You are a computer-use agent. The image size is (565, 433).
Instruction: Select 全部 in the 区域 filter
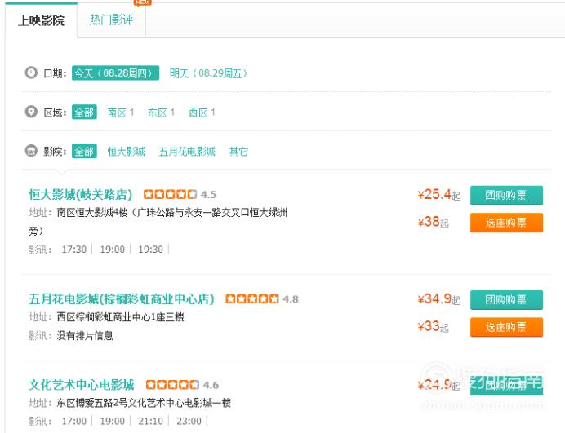[x=84, y=113]
